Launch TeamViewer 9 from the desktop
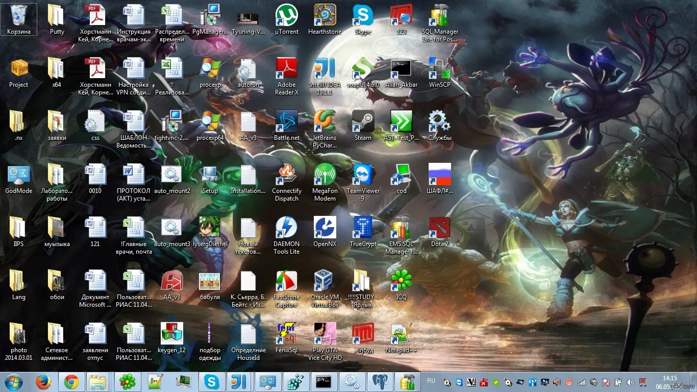 (363, 183)
